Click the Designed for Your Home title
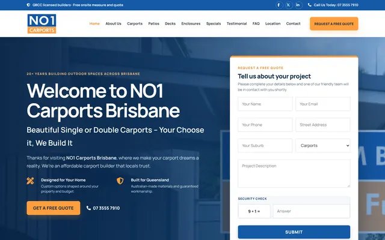 63,180
